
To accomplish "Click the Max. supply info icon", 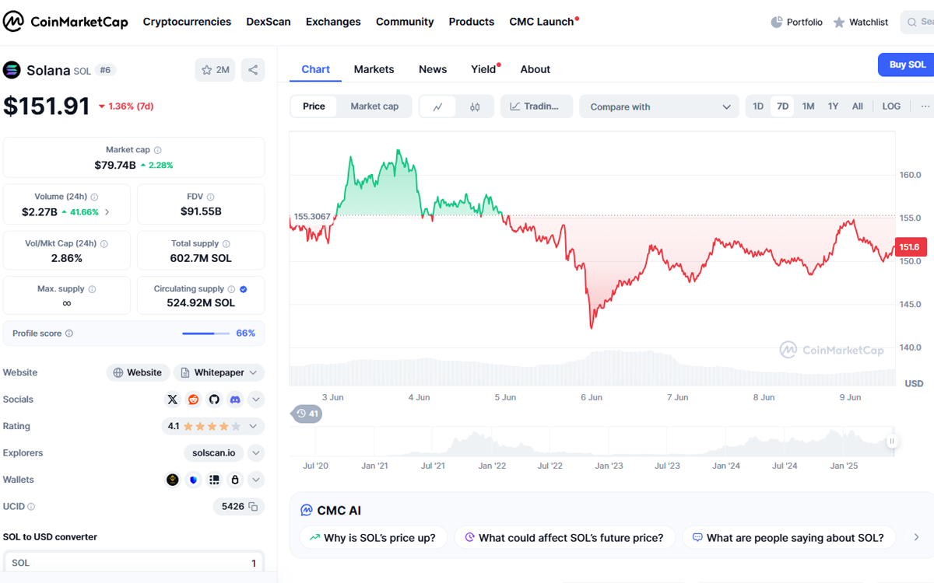I will pyautogui.click(x=92, y=289).
